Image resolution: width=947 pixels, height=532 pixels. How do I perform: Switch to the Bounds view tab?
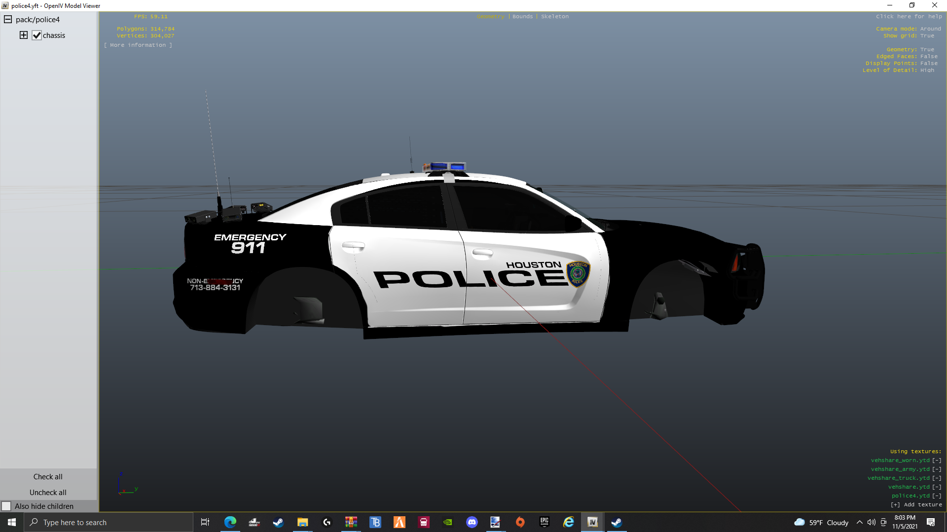click(x=522, y=16)
